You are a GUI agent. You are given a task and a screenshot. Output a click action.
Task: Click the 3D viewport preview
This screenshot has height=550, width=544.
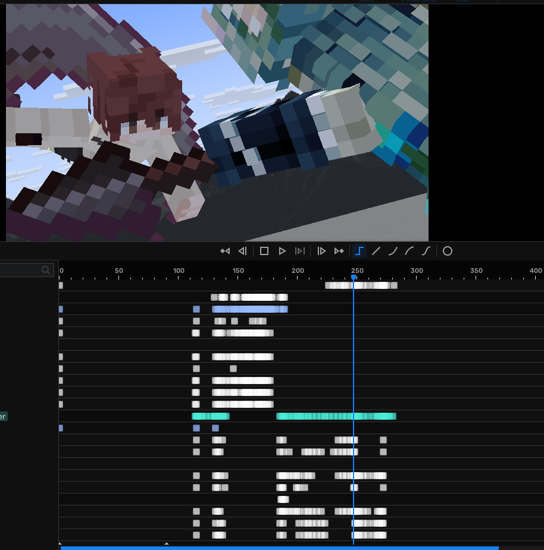(x=217, y=122)
